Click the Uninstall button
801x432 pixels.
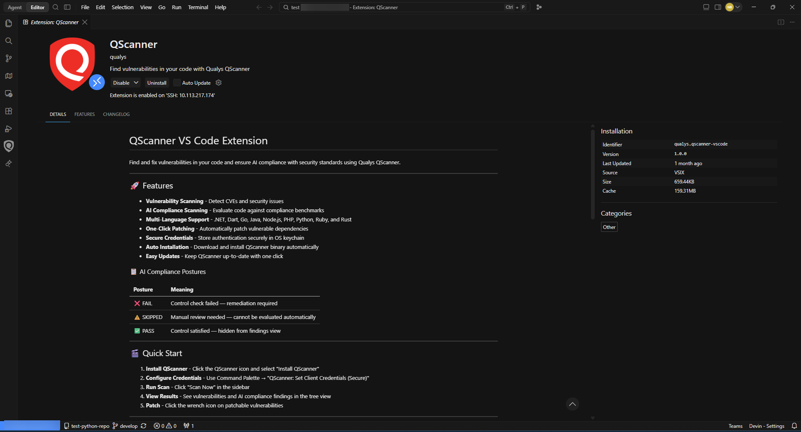click(157, 83)
